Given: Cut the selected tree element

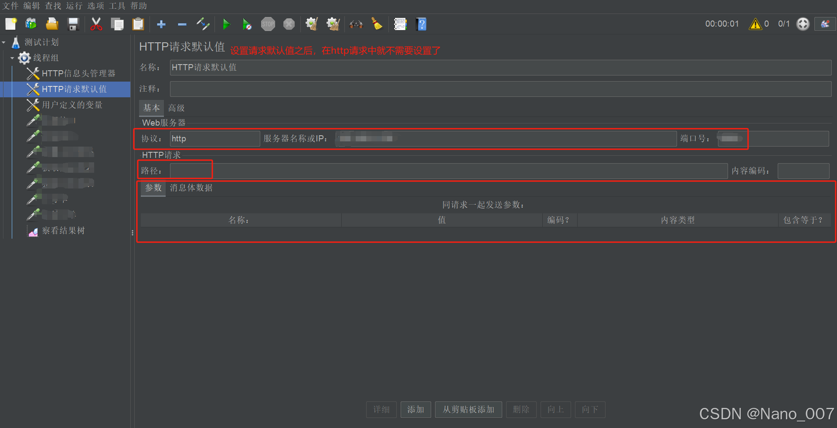Looking at the screenshot, I should [95, 24].
